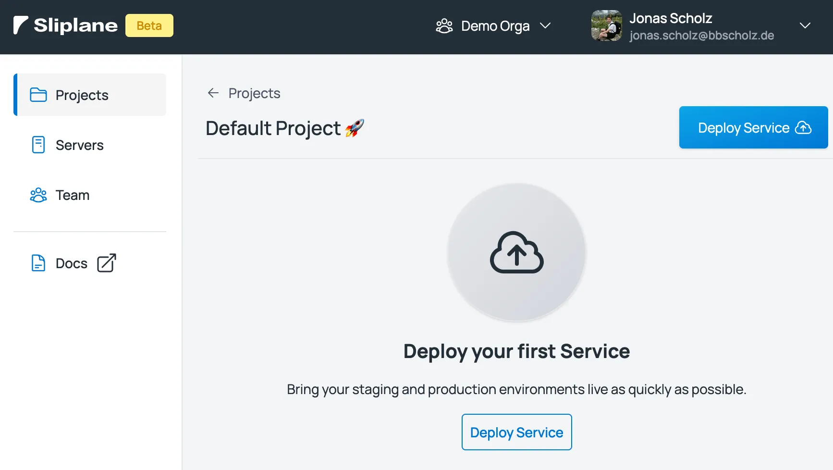Click the Team people icon in sidebar
The image size is (833, 470).
pyautogui.click(x=38, y=195)
